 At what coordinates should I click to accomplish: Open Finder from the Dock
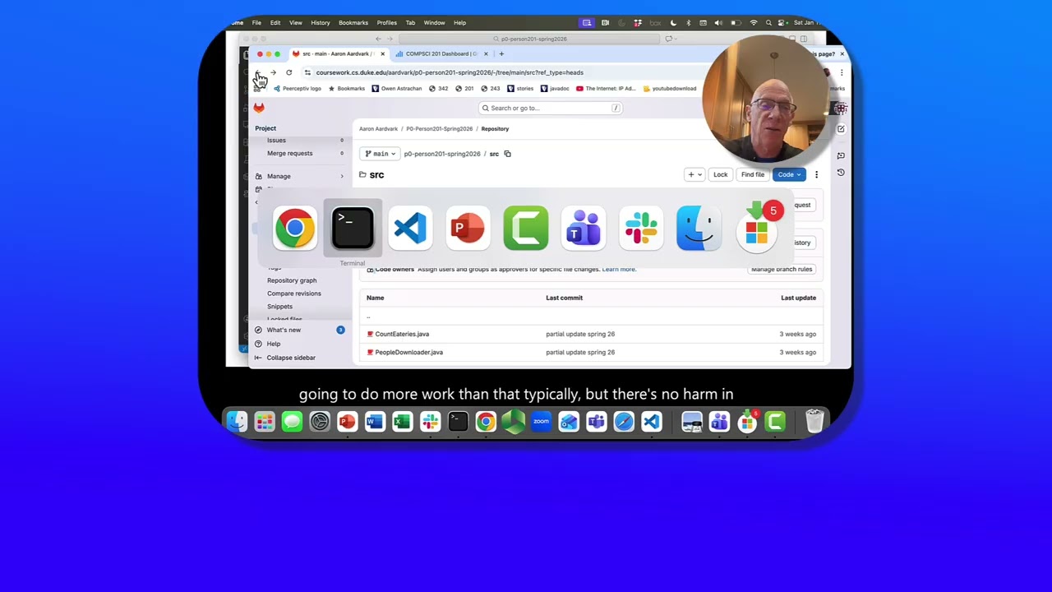(237, 422)
